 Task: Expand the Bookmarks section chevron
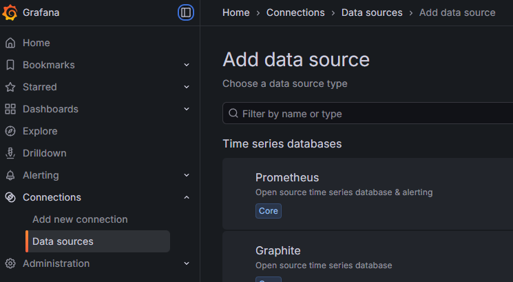187,65
